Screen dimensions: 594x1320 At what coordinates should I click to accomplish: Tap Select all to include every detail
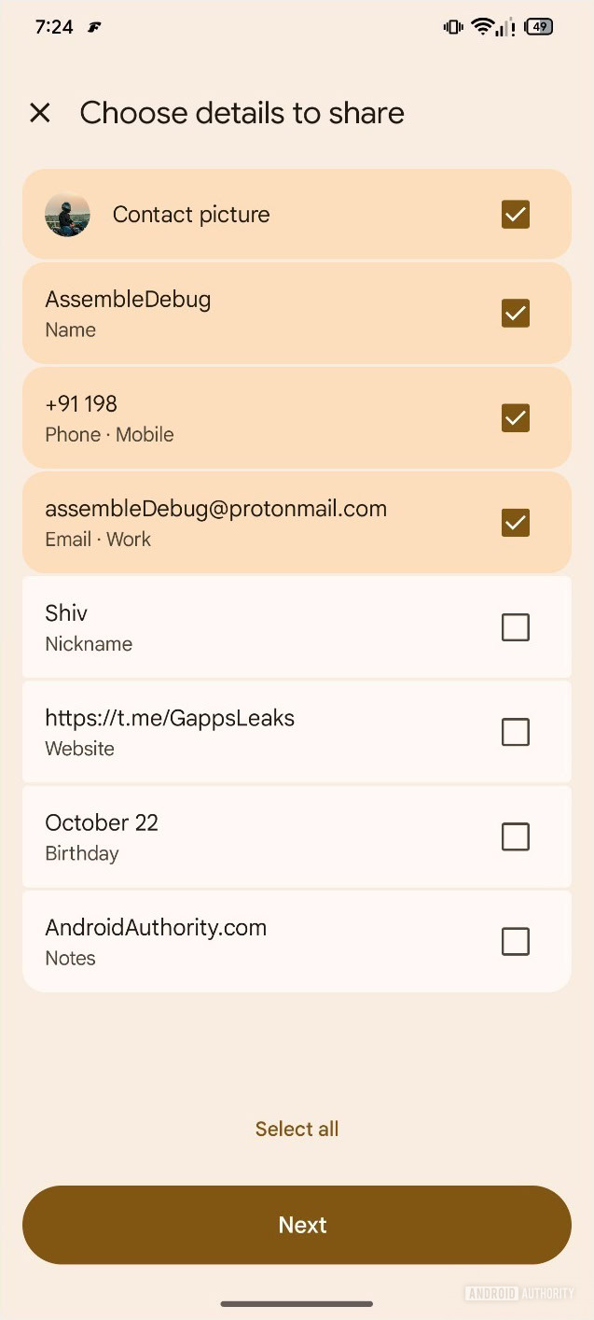pos(297,1128)
